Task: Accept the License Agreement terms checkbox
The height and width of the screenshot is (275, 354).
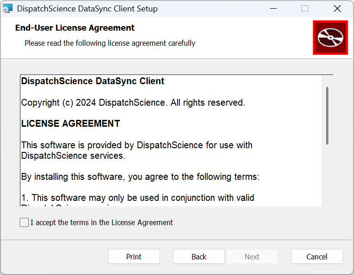Action: pos(24,222)
